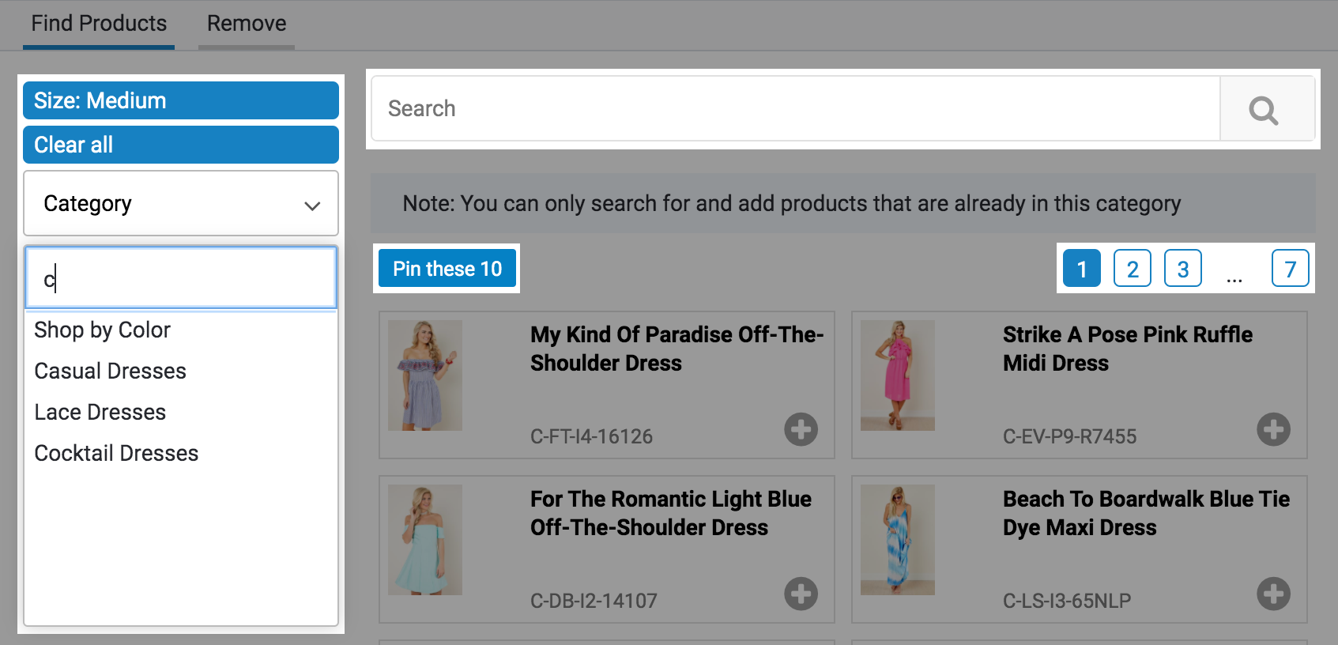Viewport: 1338px width, 645px height.
Task: Open the pink ruffle midi dress thumbnail
Action: click(x=897, y=375)
